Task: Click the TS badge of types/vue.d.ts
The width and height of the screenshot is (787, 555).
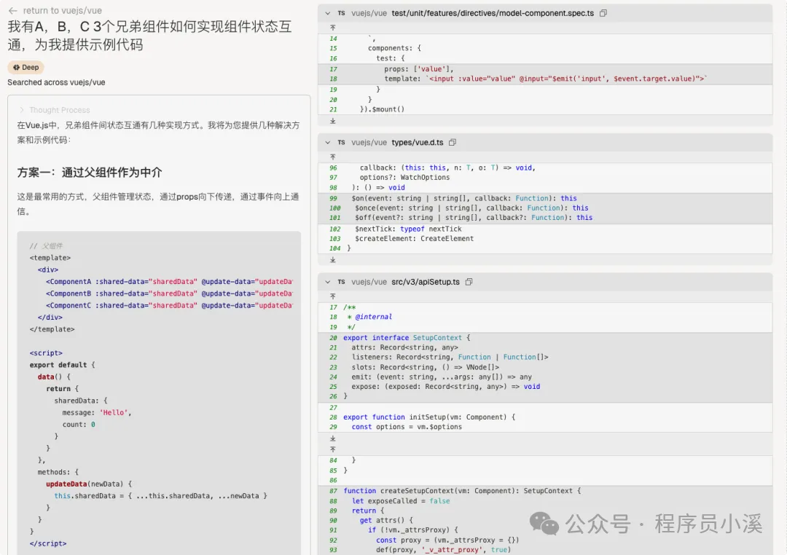Action: (341, 143)
